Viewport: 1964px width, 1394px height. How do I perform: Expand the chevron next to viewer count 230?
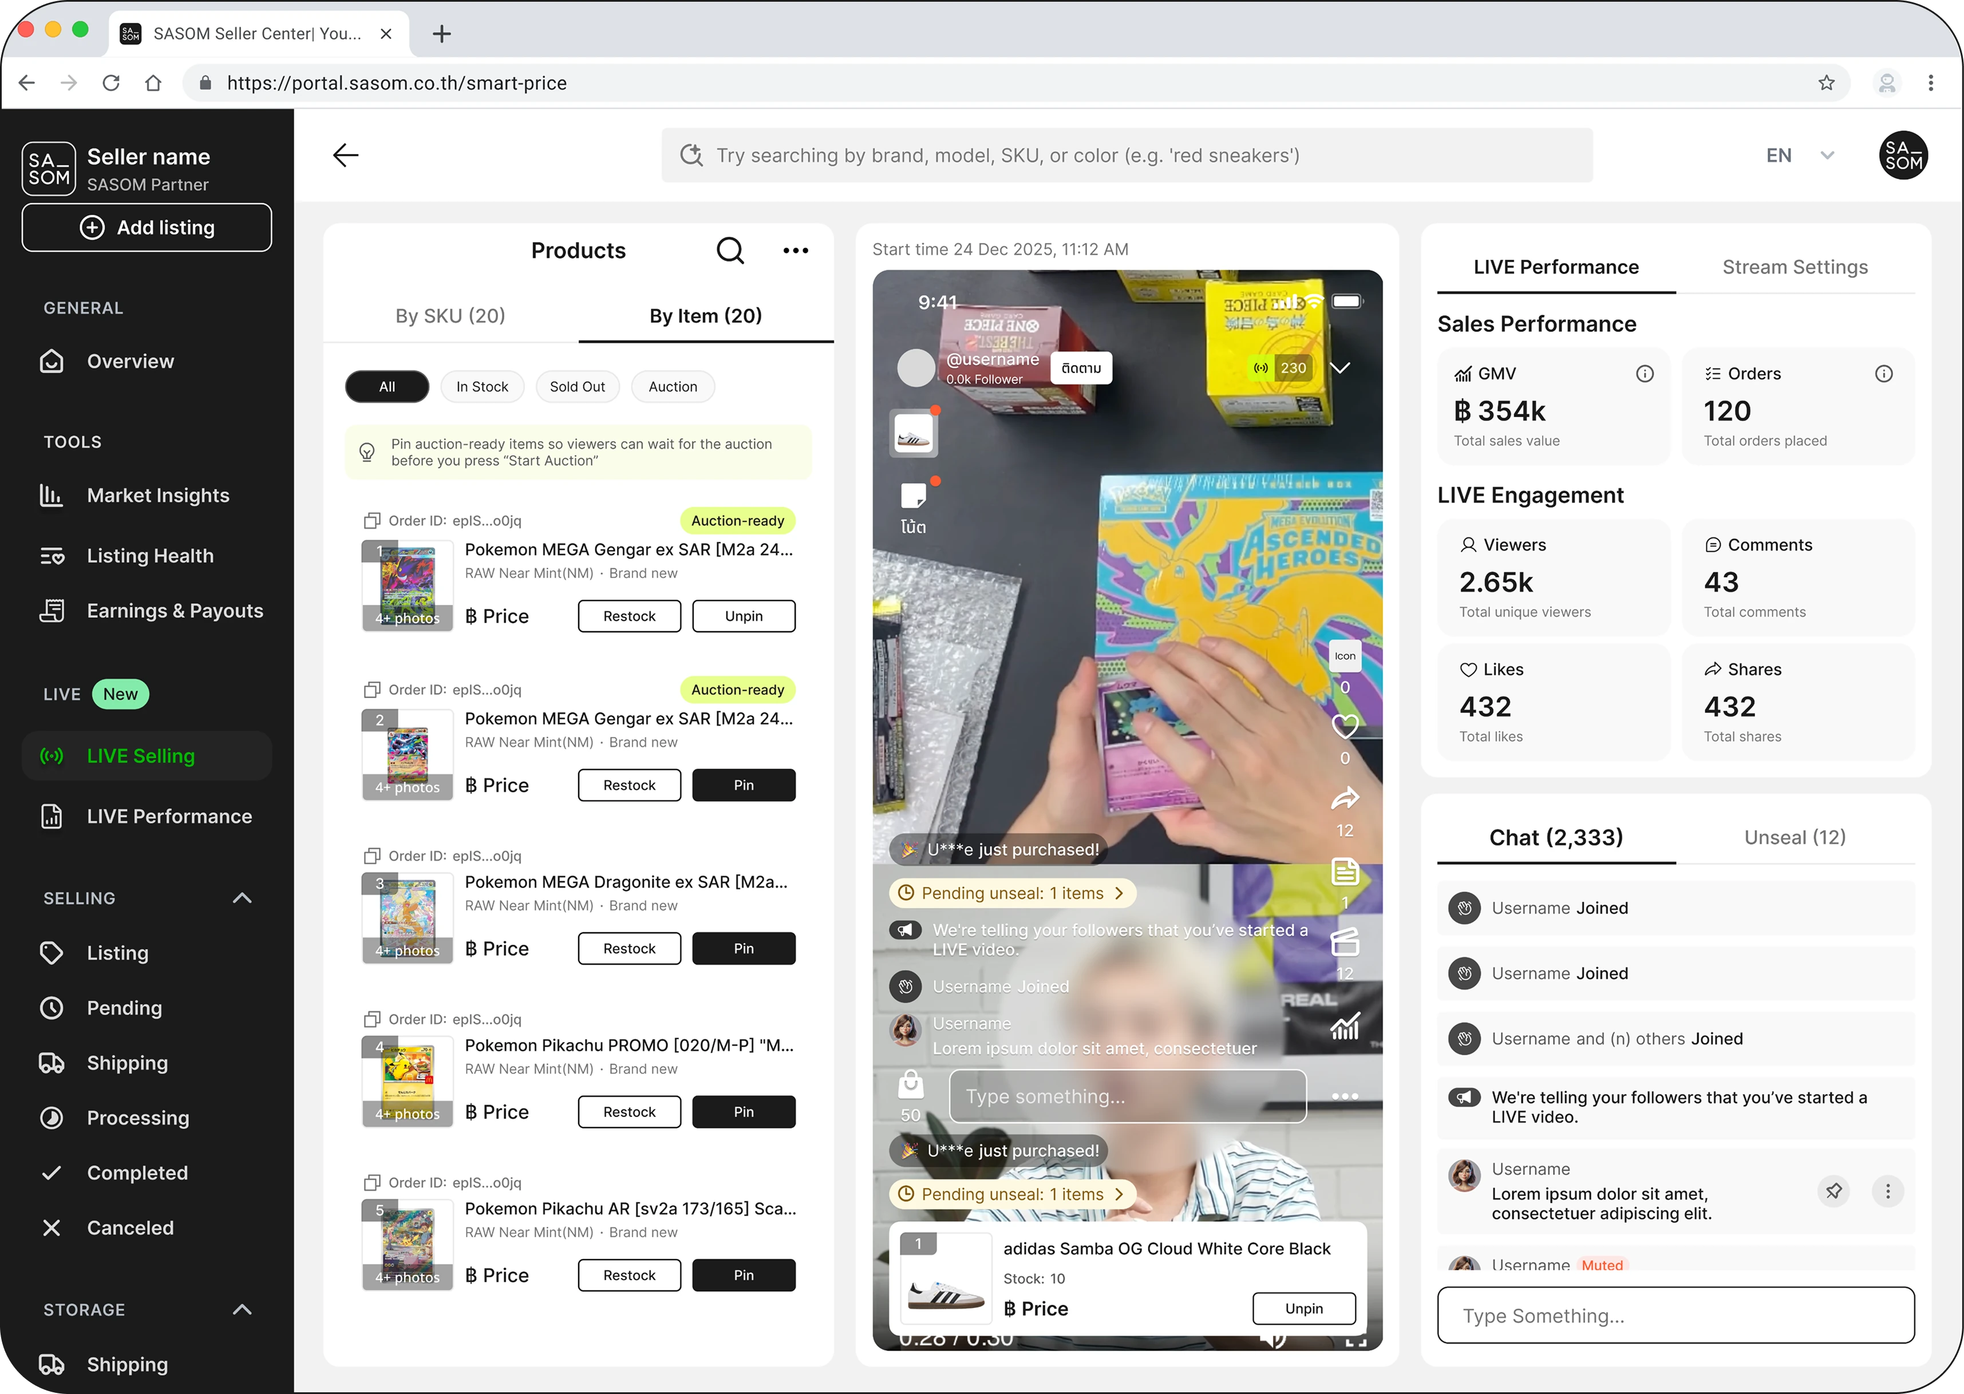[1341, 369]
